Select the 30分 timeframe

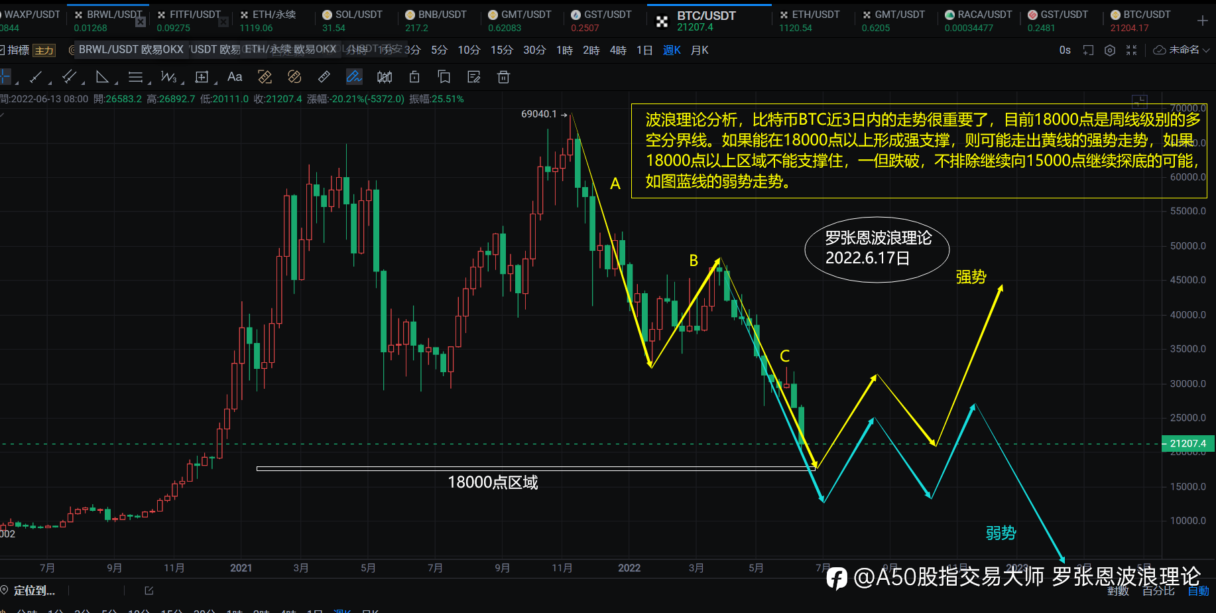click(534, 50)
